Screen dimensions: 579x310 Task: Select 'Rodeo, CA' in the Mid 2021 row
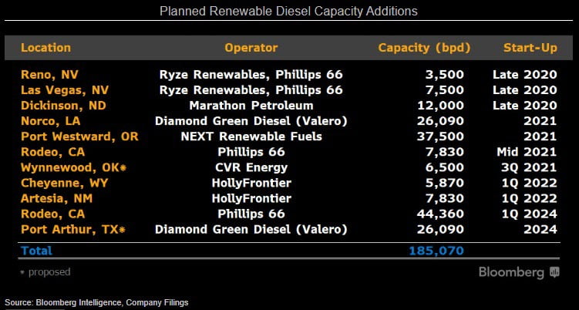click(x=52, y=152)
